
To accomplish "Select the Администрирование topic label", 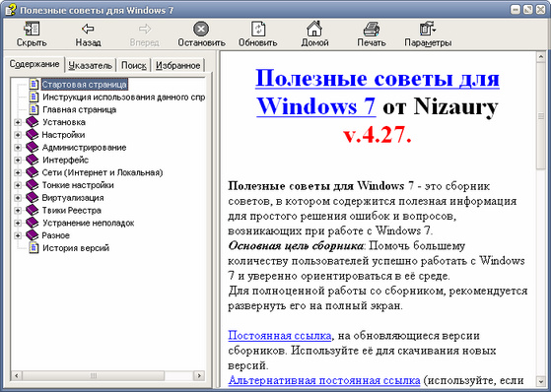I will 85,148.
